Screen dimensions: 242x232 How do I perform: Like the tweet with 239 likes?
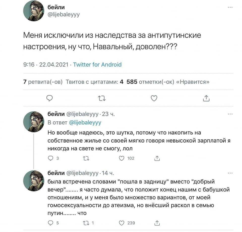[122, 223]
